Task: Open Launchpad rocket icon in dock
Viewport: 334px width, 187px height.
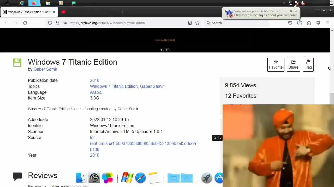Action: [x=207, y=178]
